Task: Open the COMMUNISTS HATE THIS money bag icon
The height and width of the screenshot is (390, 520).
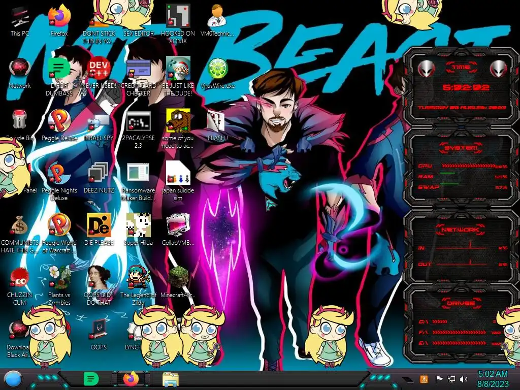Action: 20,226
